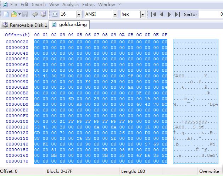Image resolution: width=223 pixels, height=176 pixels.
Task: Open the ? help menu
Action: pyautogui.click(x=119, y=5)
